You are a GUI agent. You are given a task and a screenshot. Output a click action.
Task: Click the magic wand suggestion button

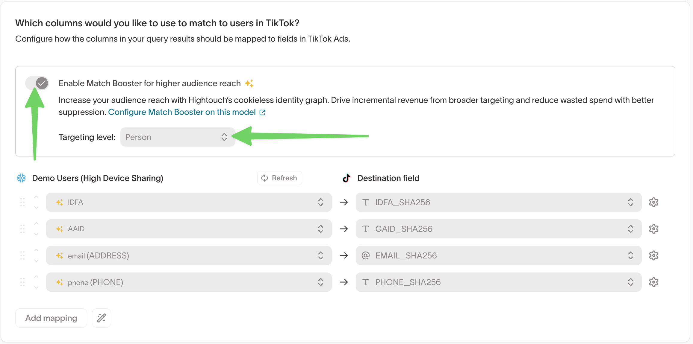click(x=101, y=318)
